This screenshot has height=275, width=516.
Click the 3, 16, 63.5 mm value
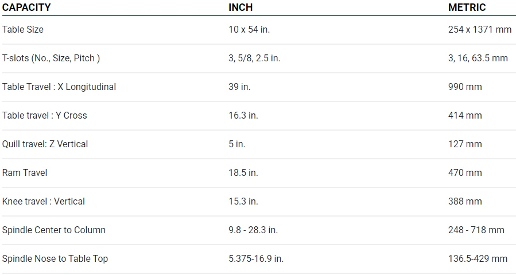pos(478,58)
